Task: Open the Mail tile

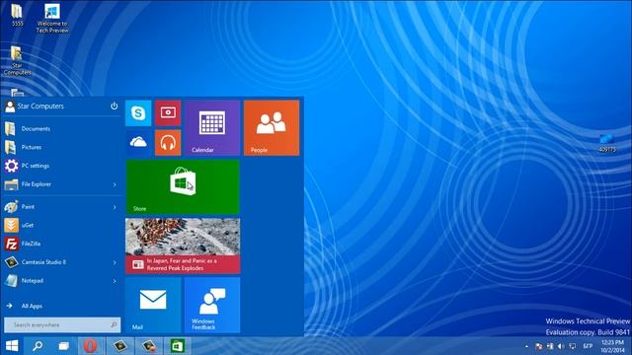Action: 153,305
